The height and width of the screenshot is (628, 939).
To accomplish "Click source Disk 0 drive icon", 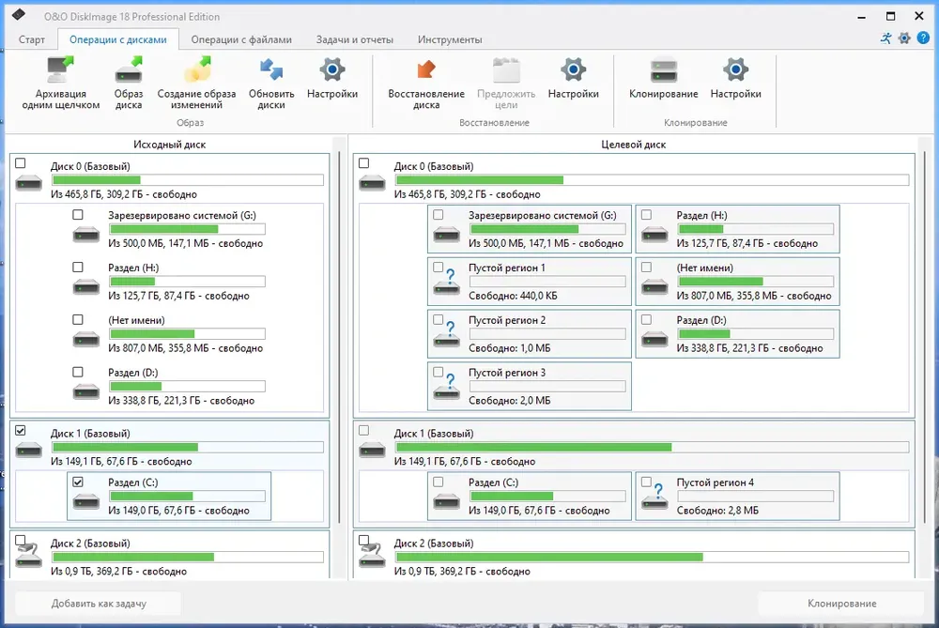I will click(29, 182).
